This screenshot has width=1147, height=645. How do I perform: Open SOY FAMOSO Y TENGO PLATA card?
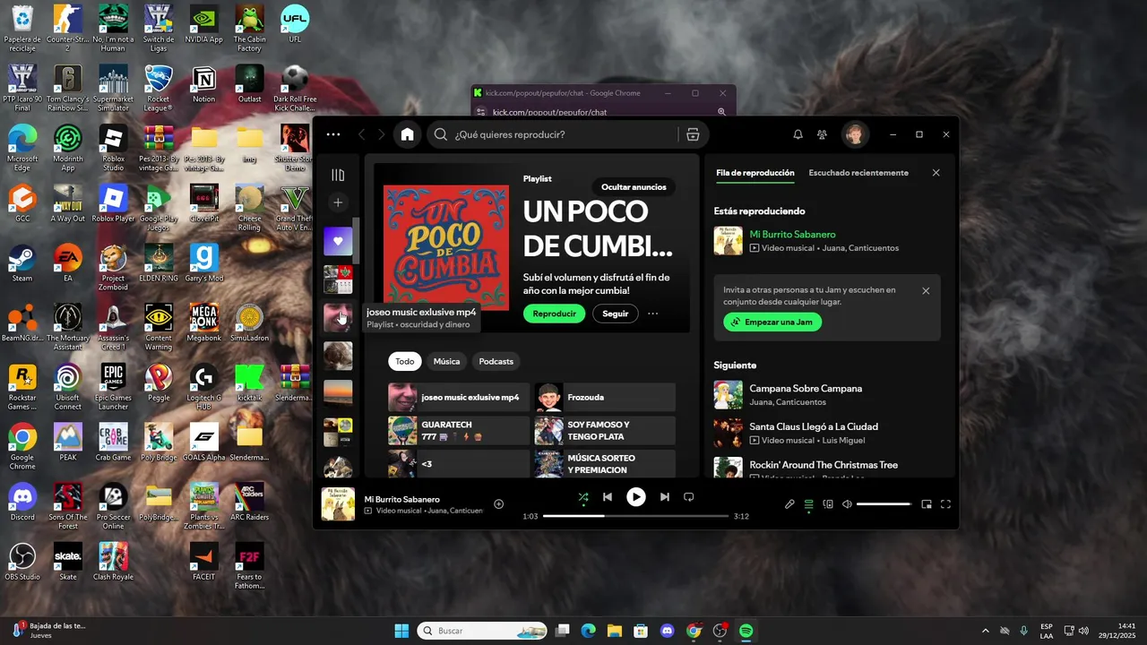point(605,431)
